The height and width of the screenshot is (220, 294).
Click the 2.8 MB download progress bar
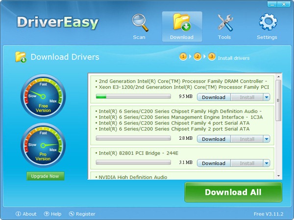point(133,138)
